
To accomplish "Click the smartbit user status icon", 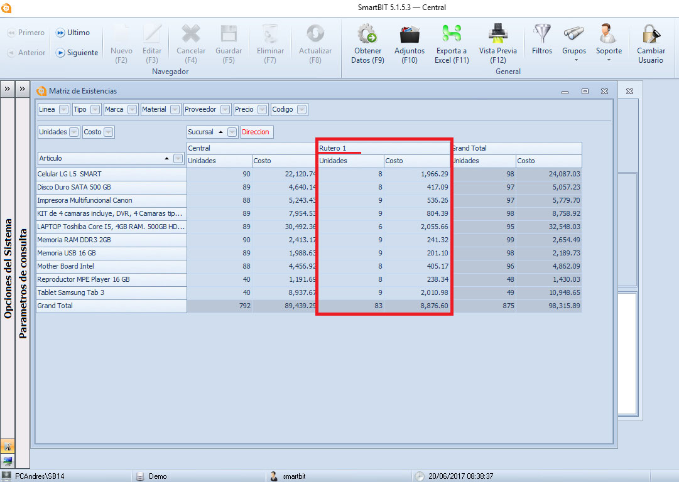I will click(x=274, y=476).
